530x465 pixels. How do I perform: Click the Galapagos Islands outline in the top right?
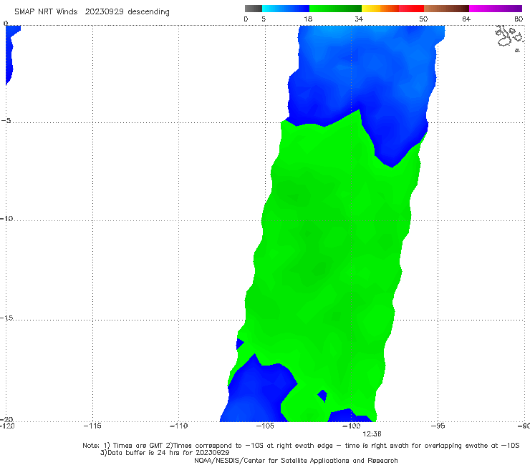tap(509, 38)
